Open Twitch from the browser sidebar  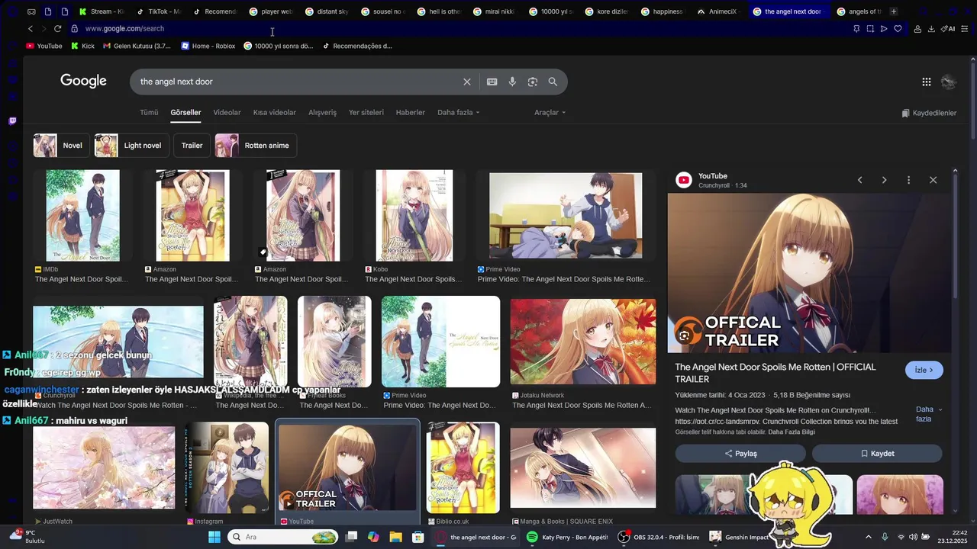[12, 120]
